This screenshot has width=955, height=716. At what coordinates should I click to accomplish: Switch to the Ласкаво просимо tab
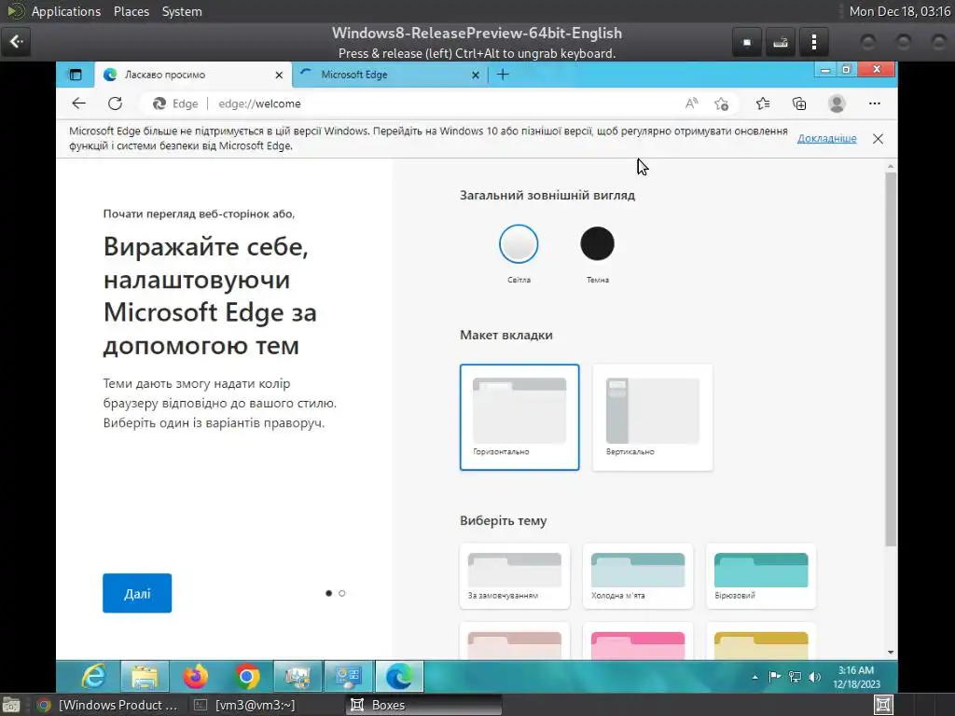click(193, 75)
